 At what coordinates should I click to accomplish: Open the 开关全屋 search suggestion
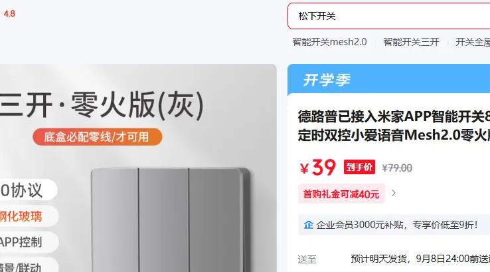click(473, 42)
